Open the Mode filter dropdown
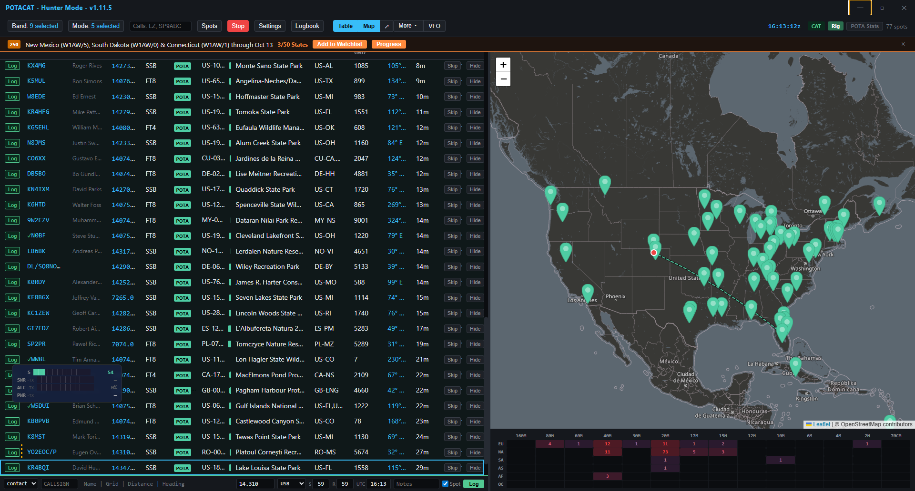 click(96, 26)
